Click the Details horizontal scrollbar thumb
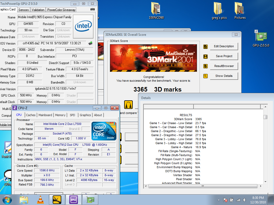274x205 pixels. click(x=203, y=186)
